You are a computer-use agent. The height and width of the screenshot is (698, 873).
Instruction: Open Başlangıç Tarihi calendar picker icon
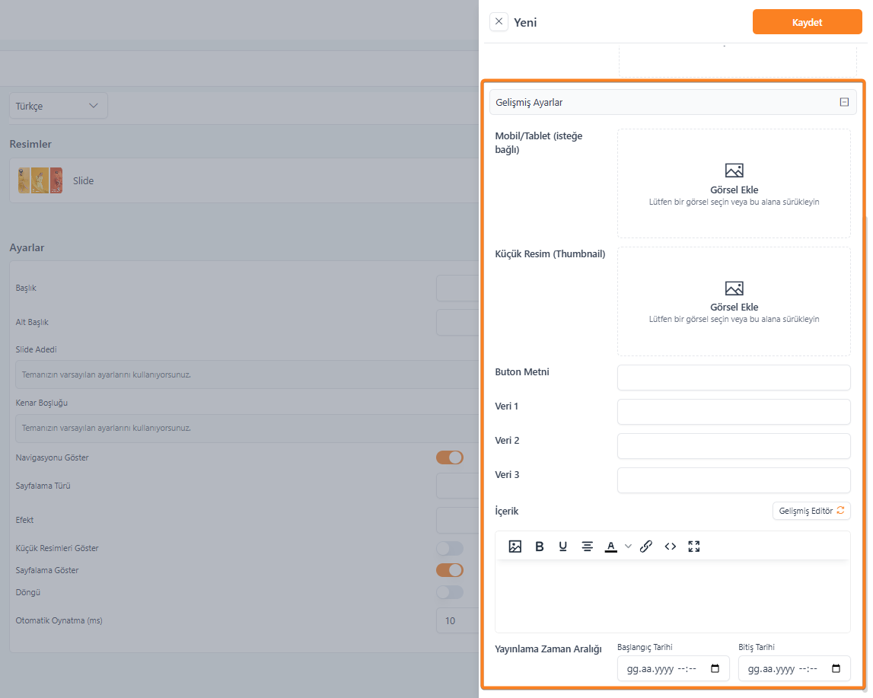715,668
